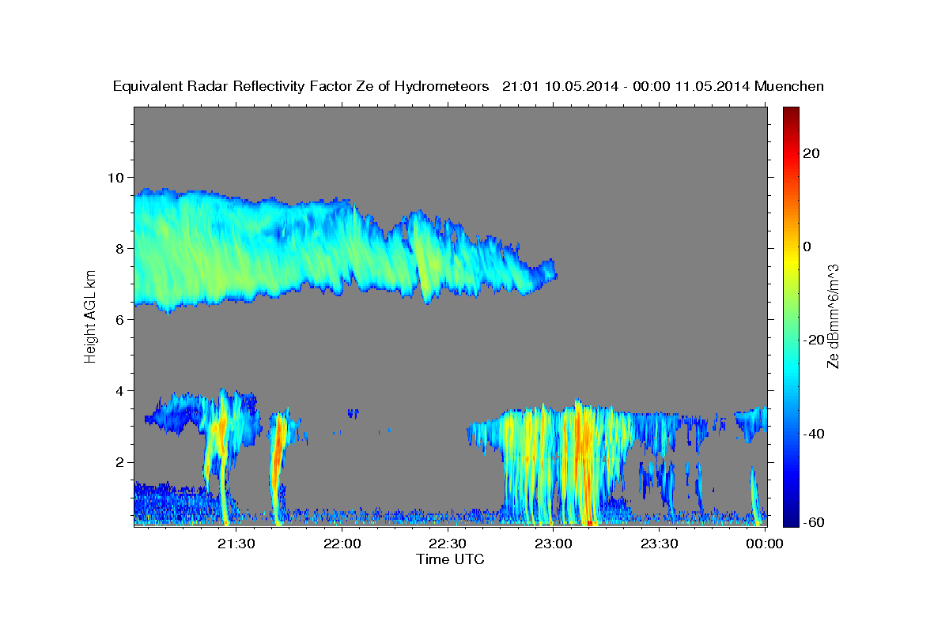Viewport: 949px width, 632px height.
Task: Click the '22:30' time tick label
Action: 448,544
